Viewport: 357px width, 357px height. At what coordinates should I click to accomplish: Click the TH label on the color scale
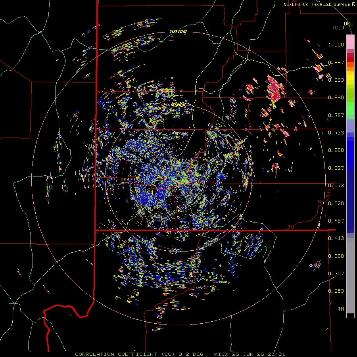pos(341,309)
